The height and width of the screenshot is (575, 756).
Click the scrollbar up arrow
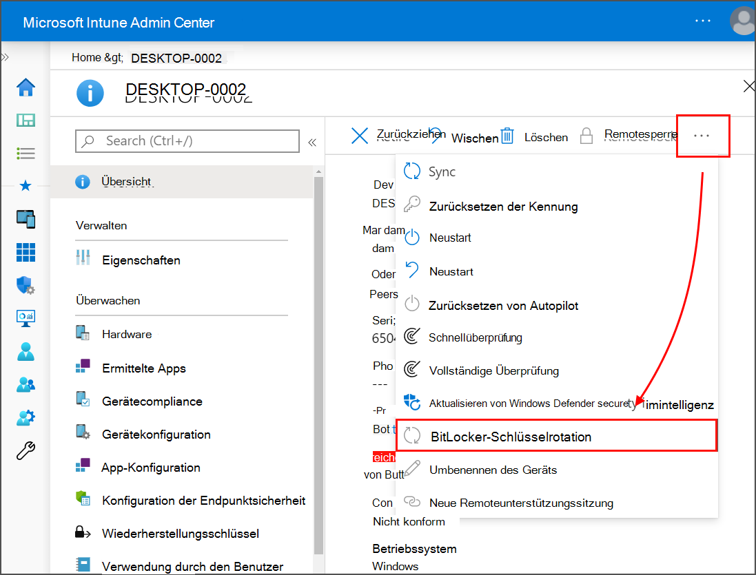click(x=318, y=171)
